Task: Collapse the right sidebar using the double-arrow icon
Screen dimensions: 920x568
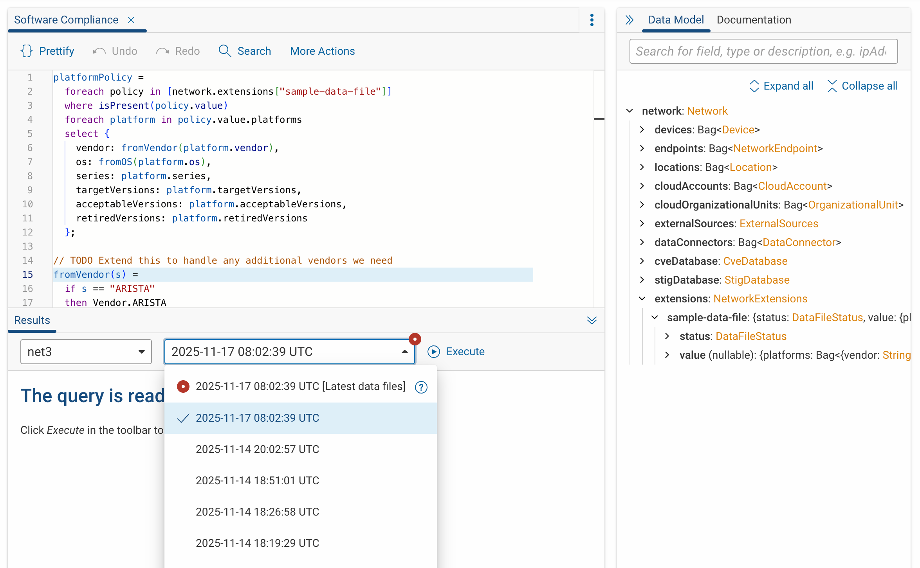Action: pyautogui.click(x=629, y=20)
